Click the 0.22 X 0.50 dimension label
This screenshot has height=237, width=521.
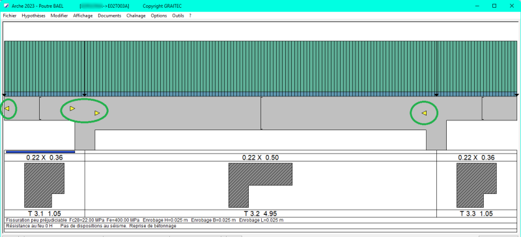[260, 158]
